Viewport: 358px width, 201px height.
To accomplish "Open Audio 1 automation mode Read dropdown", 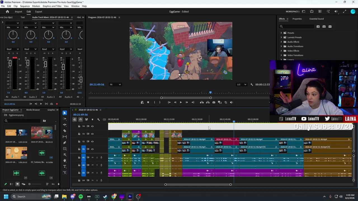I will 13,49.
